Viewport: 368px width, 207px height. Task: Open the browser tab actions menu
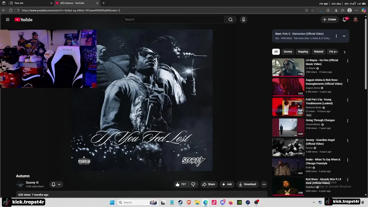tap(4, 3)
